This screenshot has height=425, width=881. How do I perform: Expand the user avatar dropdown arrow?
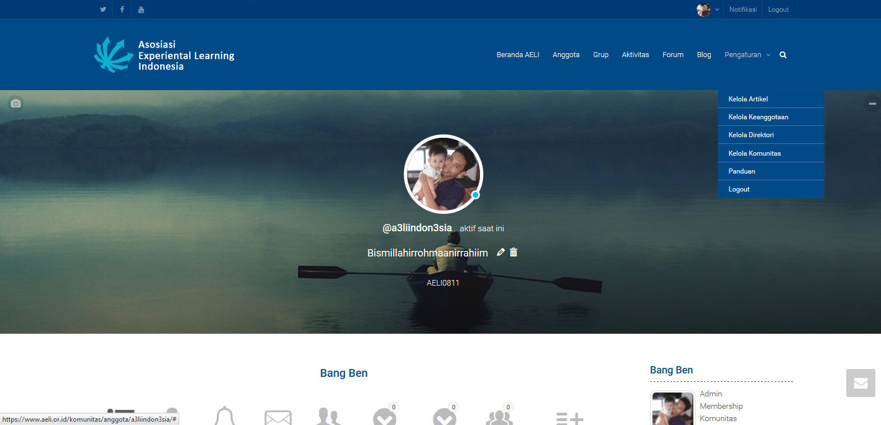click(x=717, y=10)
